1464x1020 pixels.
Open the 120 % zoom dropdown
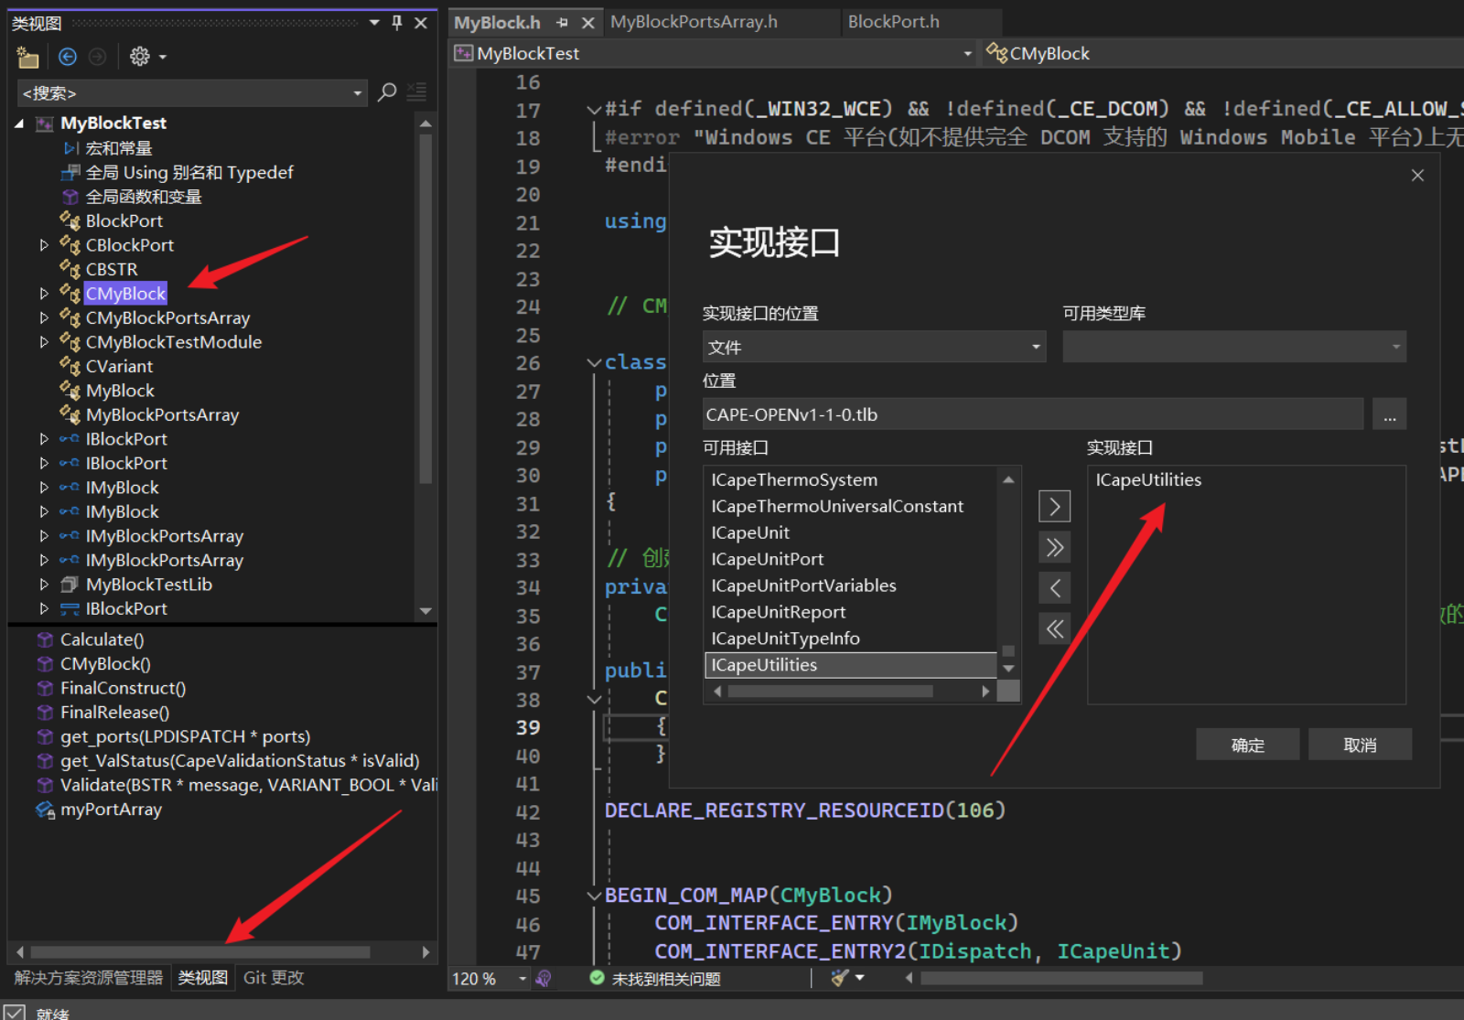coord(522,979)
